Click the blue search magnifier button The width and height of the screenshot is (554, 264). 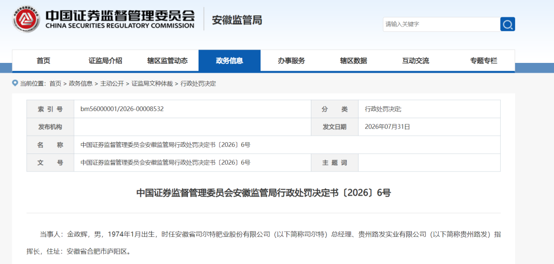point(507,25)
